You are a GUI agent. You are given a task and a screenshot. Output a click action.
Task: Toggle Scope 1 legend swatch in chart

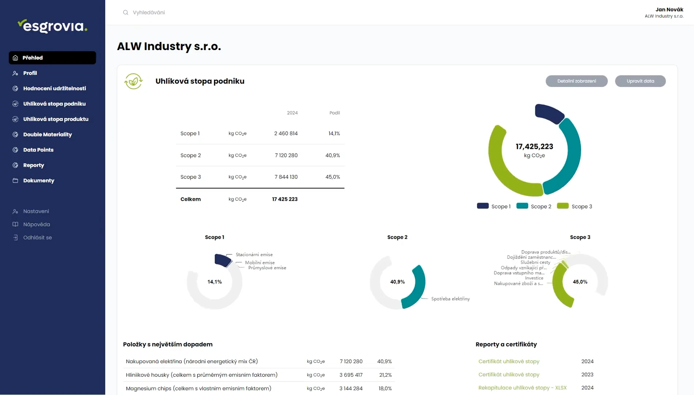coord(483,206)
